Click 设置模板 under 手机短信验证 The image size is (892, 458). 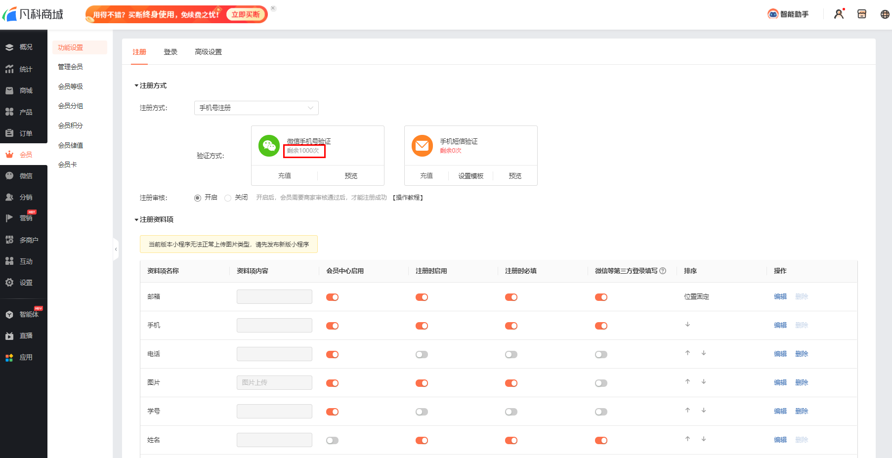point(470,176)
